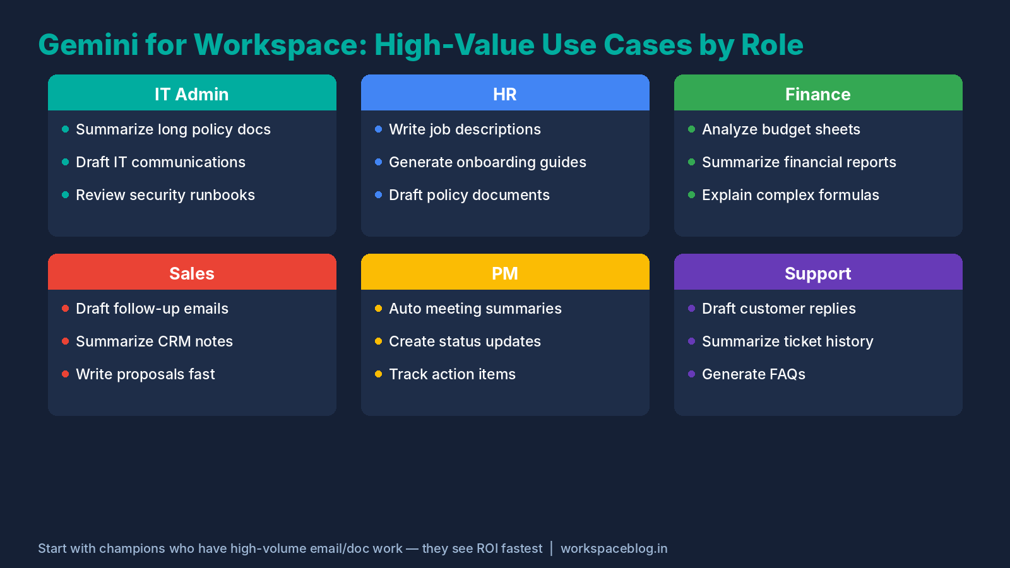Select the IT Admin card header
Viewport: 1010px width, 568px height.
(192, 93)
